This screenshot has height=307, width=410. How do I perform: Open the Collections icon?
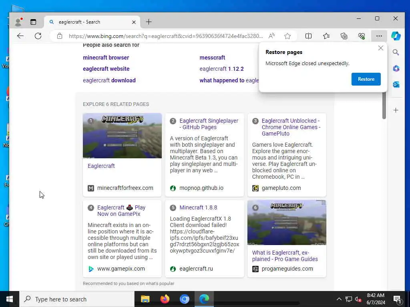(x=344, y=36)
